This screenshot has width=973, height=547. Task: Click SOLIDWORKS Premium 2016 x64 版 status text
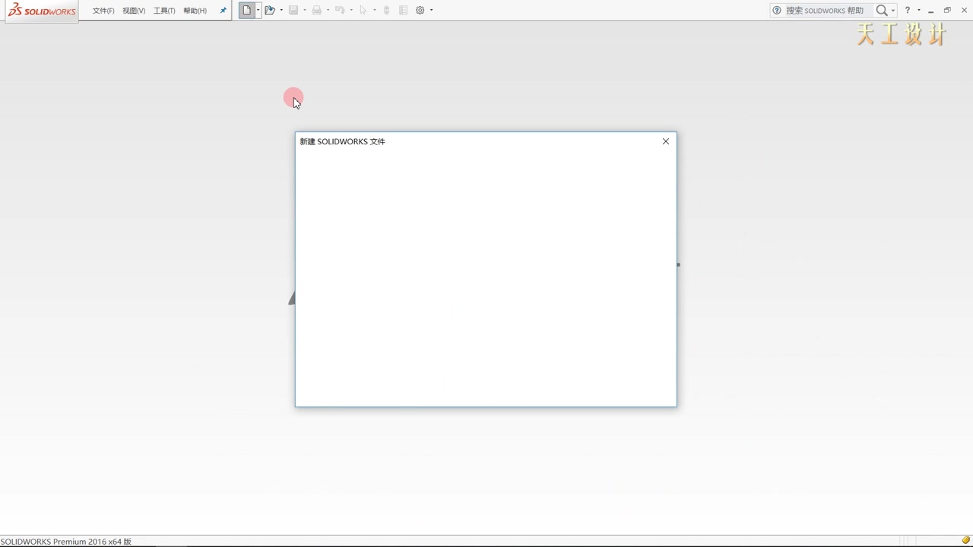66,542
